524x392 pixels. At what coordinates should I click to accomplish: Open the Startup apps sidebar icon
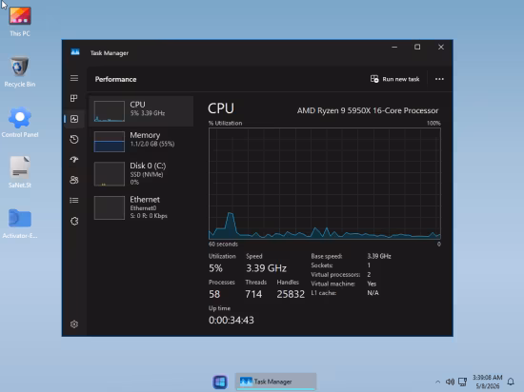(74, 160)
